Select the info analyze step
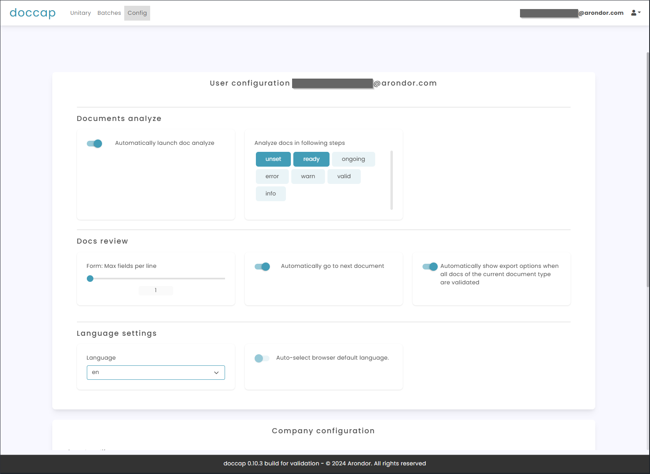The width and height of the screenshot is (650, 474). [x=271, y=194]
